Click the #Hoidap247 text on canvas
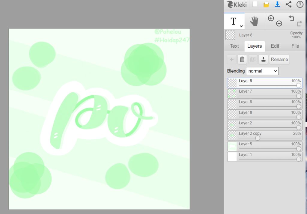Viewport: 307px width, 214px height. [172, 40]
